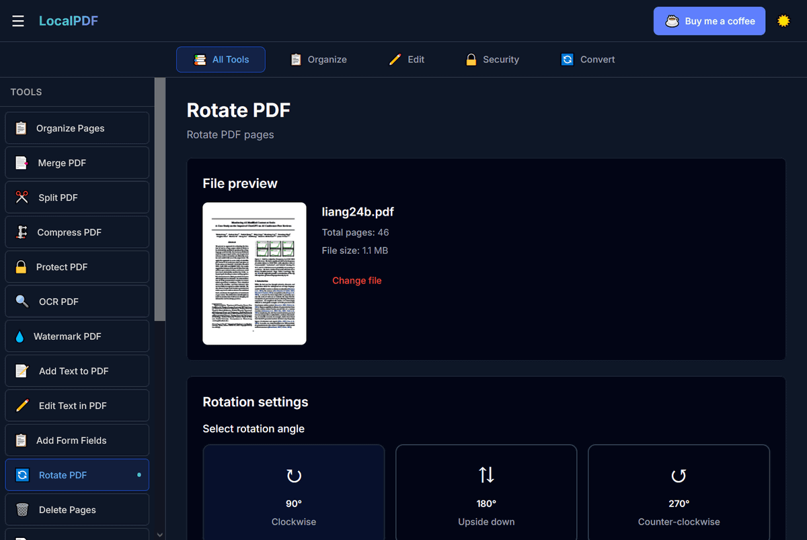
Task: Click the Edit Text pencil icon
Action: (22, 406)
